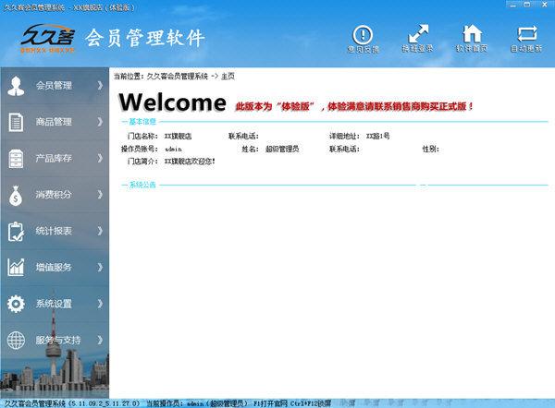Go to 软件首页 via house icon
The height and width of the screenshot is (408, 555).
472,34
